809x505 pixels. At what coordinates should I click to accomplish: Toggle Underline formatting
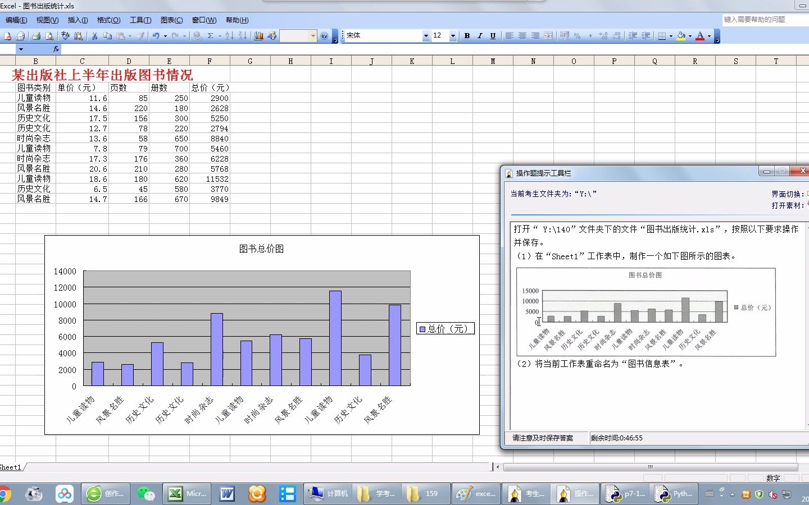[x=493, y=36]
